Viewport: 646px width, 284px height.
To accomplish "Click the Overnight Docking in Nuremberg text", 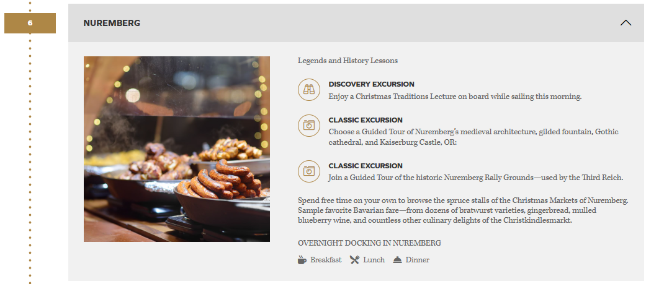I will tap(369, 243).
